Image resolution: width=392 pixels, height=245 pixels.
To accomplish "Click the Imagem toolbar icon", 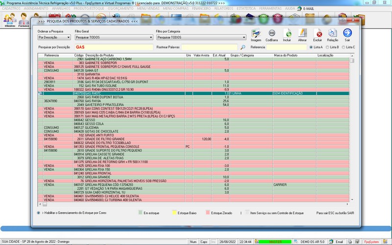I will (256, 34).
